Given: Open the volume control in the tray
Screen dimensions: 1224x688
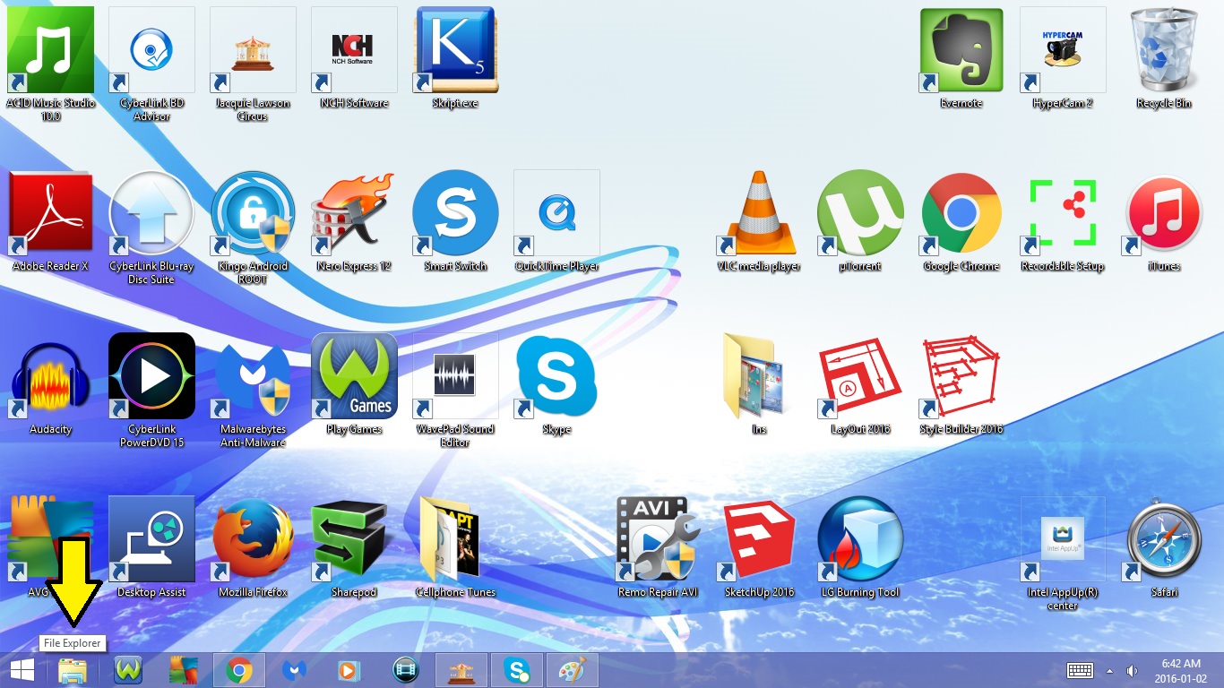Looking at the screenshot, I should point(1132,670).
